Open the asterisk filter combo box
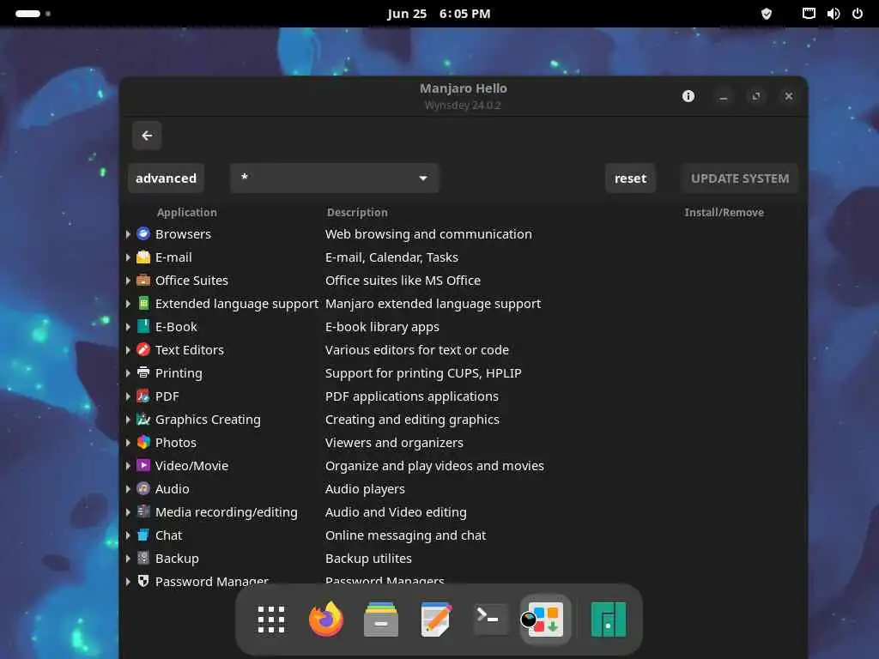This screenshot has width=879, height=659. pos(334,178)
